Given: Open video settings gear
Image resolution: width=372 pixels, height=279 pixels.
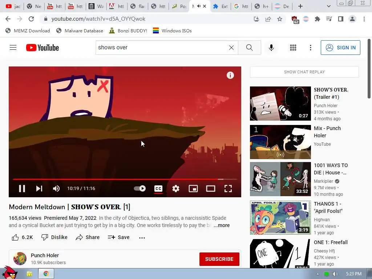Looking at the screenshot, I should [x=176, y=189].
